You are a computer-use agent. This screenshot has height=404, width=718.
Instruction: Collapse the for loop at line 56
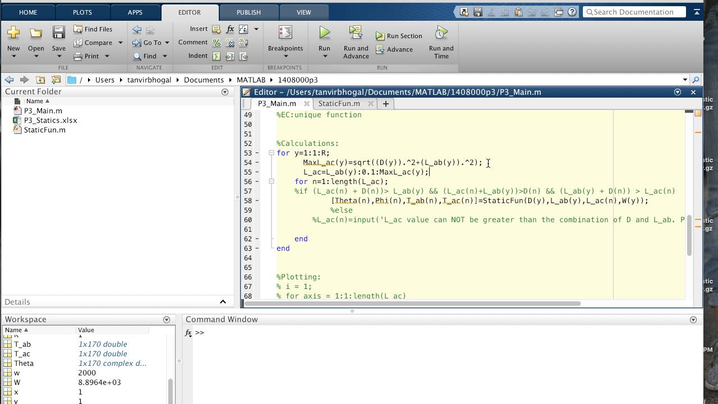(271, 182)
